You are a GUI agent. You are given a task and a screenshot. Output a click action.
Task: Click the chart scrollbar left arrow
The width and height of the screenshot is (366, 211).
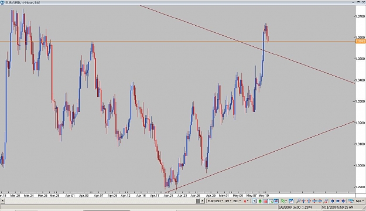[x=2, y=200]
